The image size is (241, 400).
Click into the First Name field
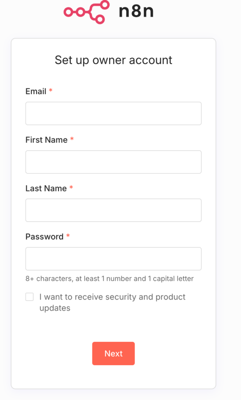pyautogui.click(x=113, y=162)
